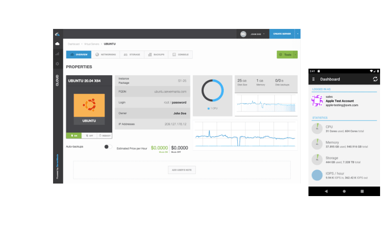The height and width of the screenshot is (225, 390).
Task: Switch to the Networking tab
Action: [x=106, y=55]
